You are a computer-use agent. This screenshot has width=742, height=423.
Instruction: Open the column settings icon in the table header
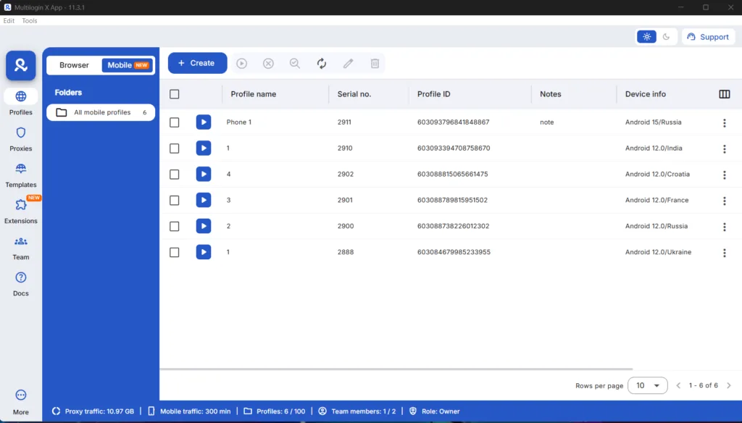coord(724,95)
